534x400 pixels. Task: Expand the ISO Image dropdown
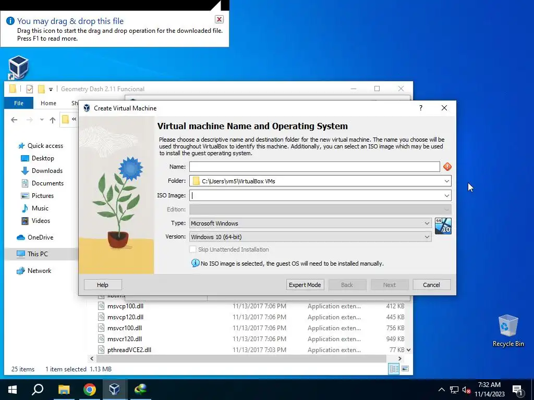(x=446, y=196)
